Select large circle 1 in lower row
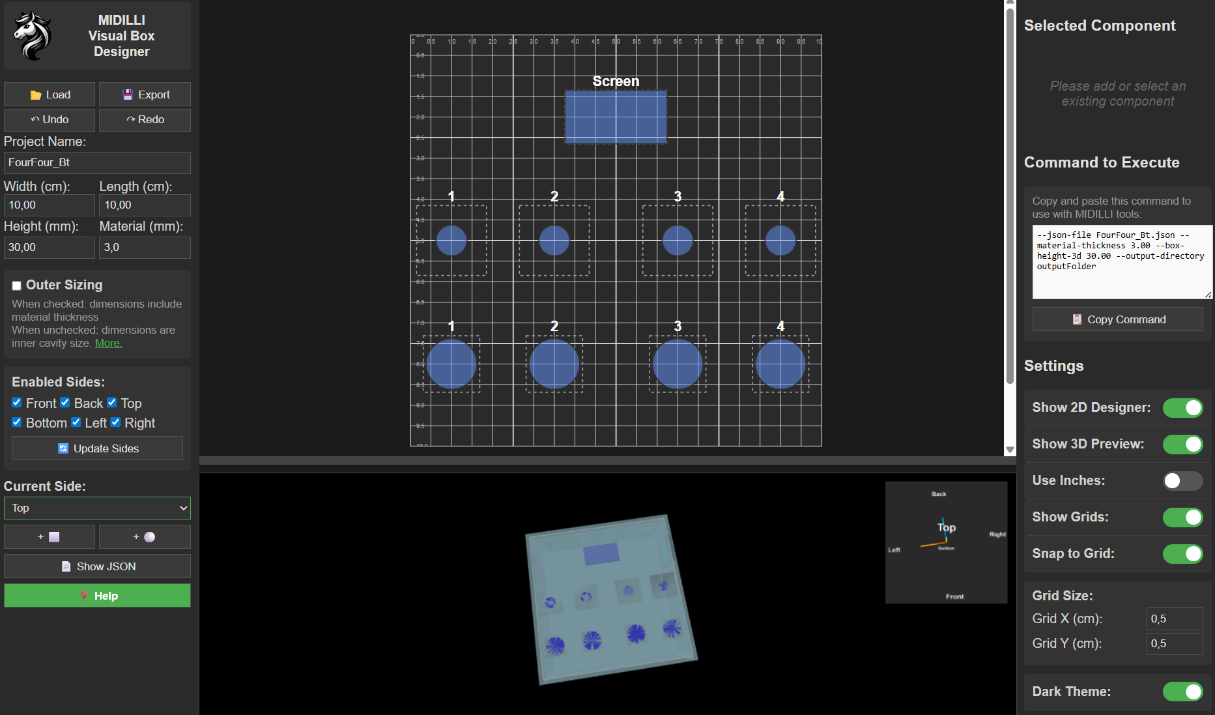 (451, 364)
